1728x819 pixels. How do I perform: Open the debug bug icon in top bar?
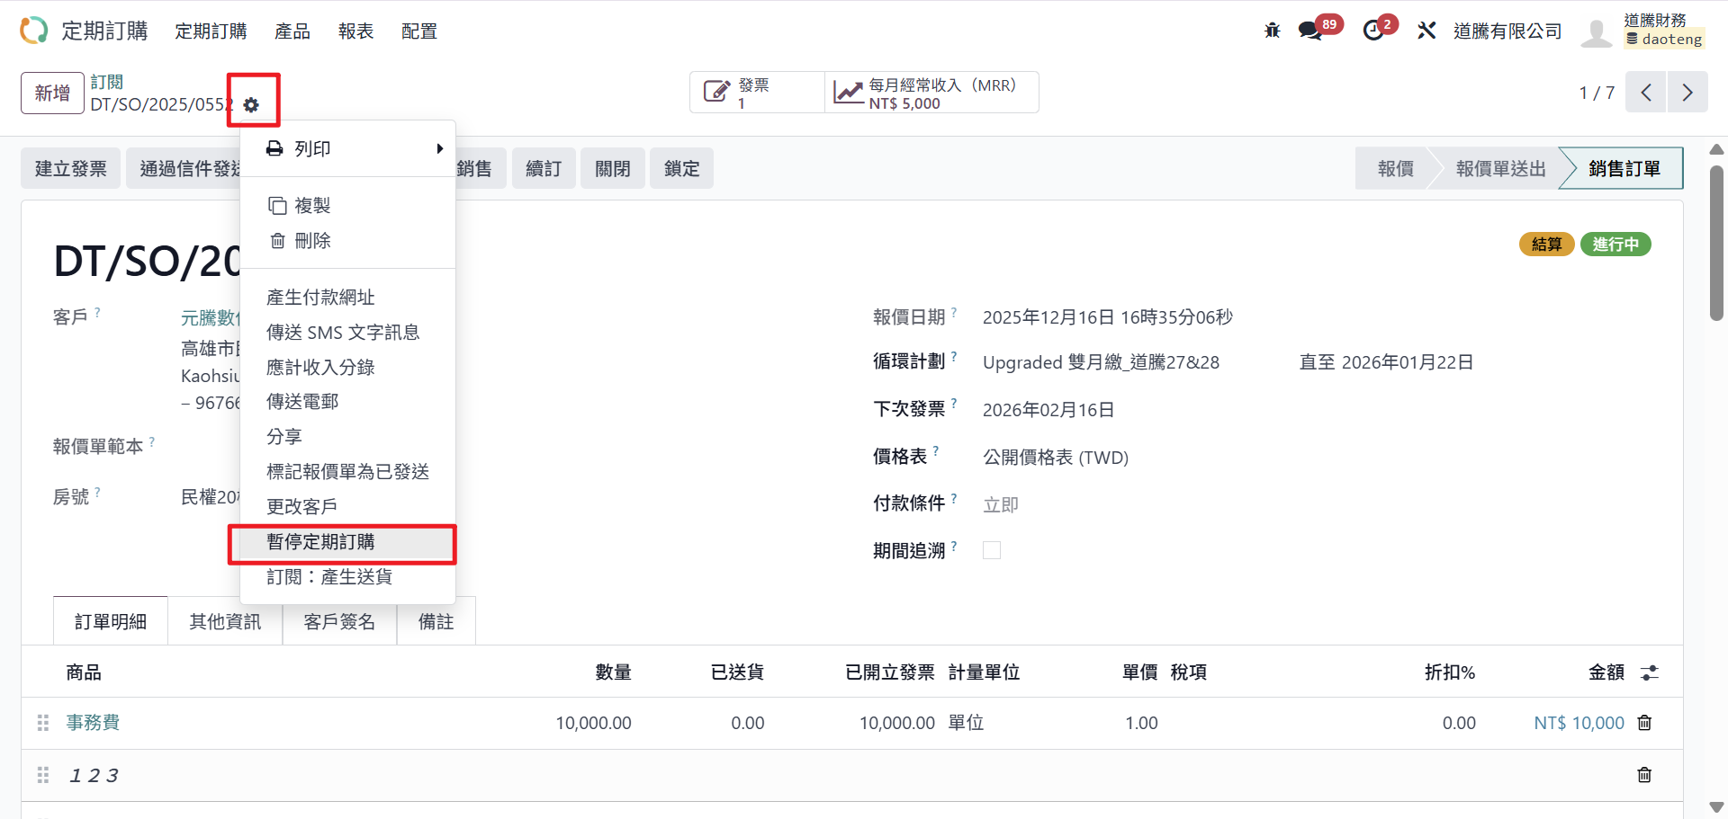point(1272,31)
